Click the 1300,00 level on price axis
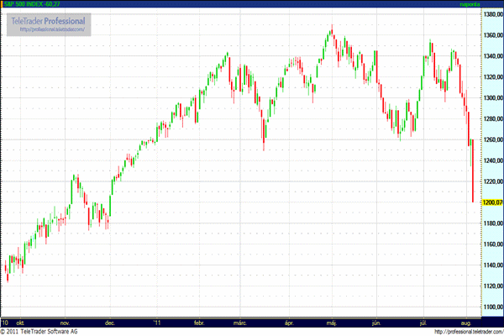 [x=490, y=98]
